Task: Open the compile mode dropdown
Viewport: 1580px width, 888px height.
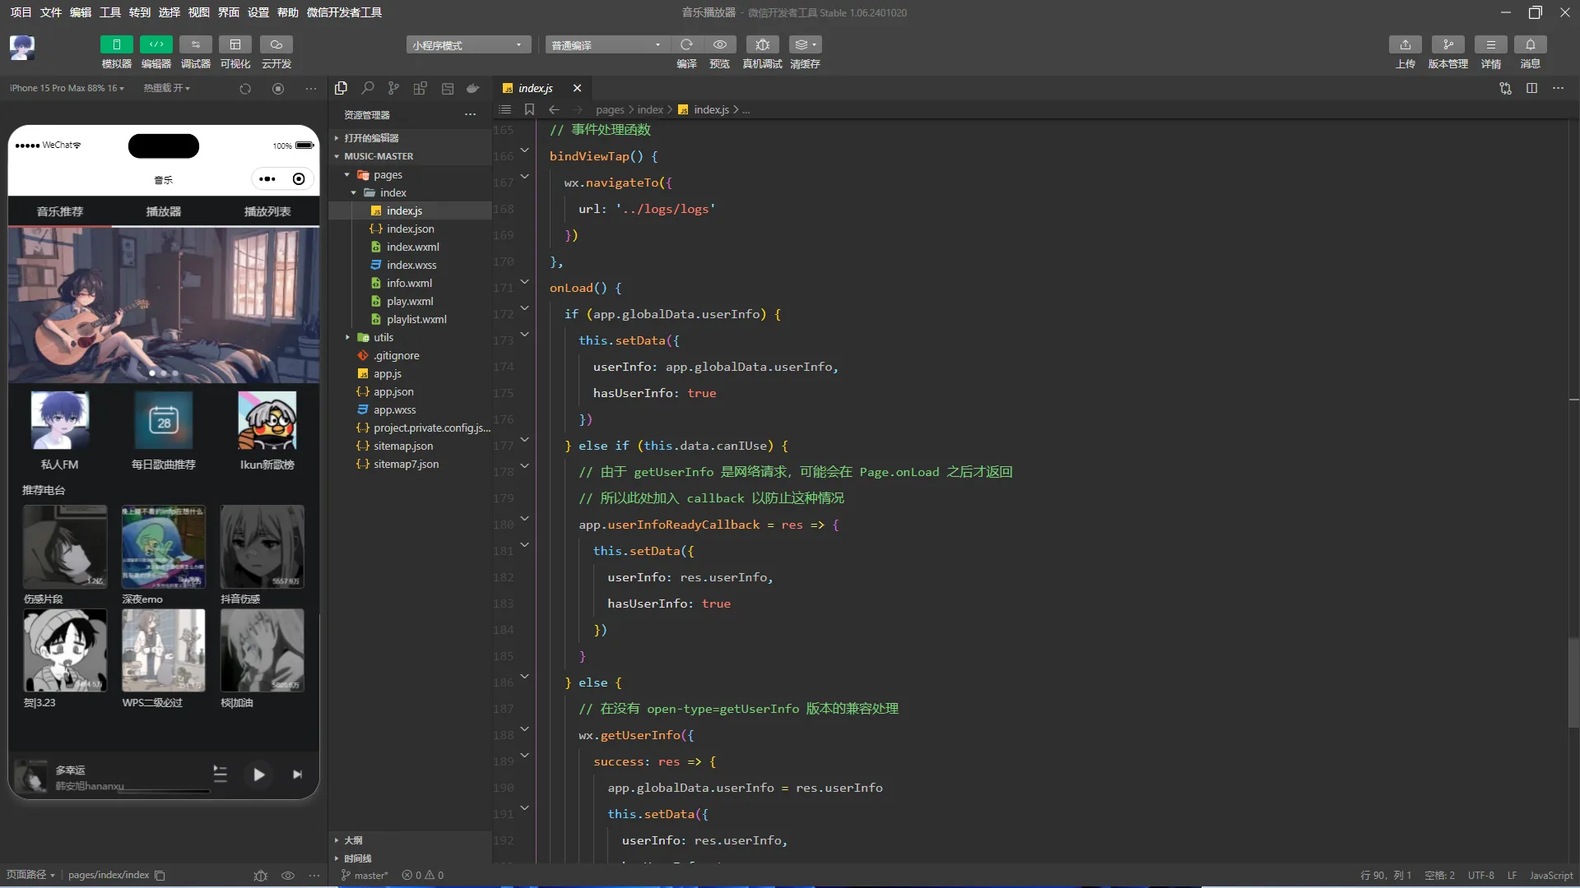Action: tap(606, 45)
